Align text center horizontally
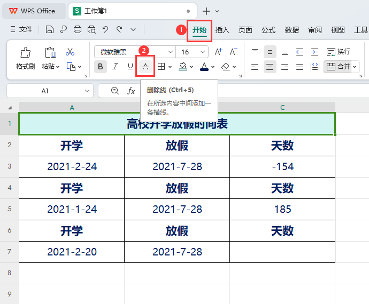Viewport: 369px width, 304px height. point(270,67)
